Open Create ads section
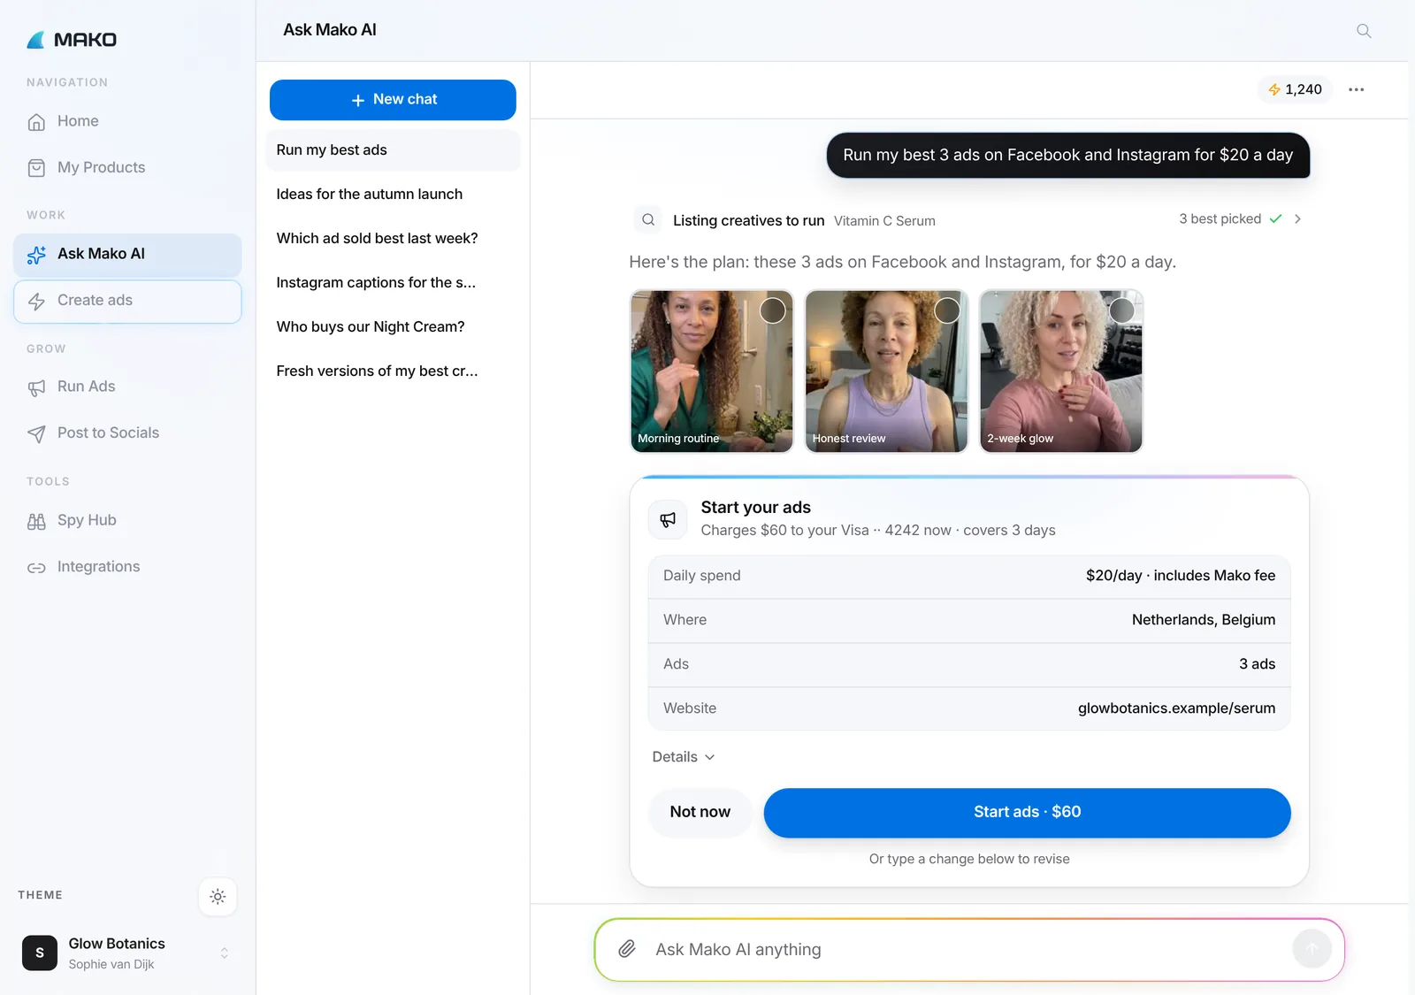The height and width of the screenshot is (995, 1415). [x=127, y=301]
